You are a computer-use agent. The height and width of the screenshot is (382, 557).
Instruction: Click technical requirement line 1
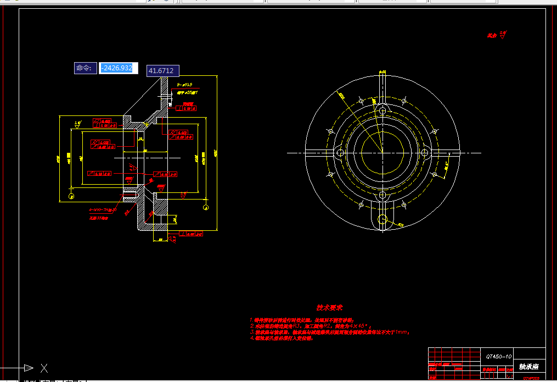pos(302,320)
